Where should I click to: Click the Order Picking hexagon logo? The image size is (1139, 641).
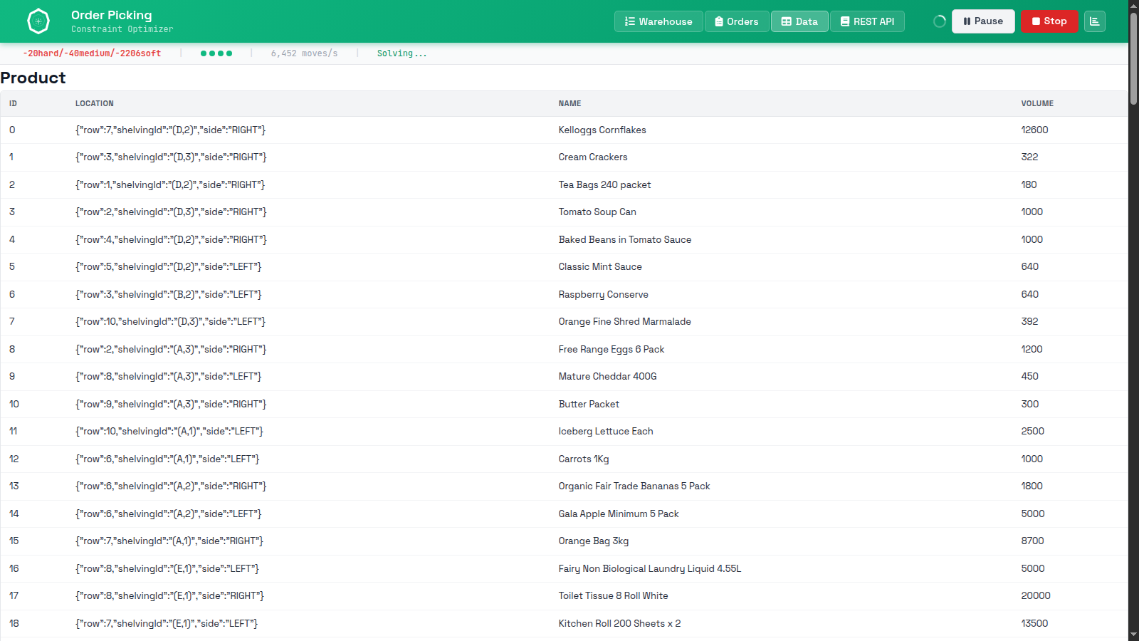tap(38, 21)
